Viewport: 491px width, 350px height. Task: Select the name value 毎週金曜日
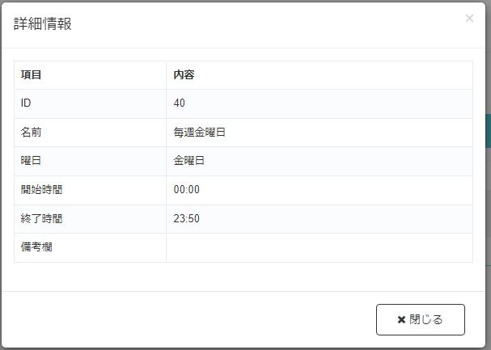pos(199,133)
